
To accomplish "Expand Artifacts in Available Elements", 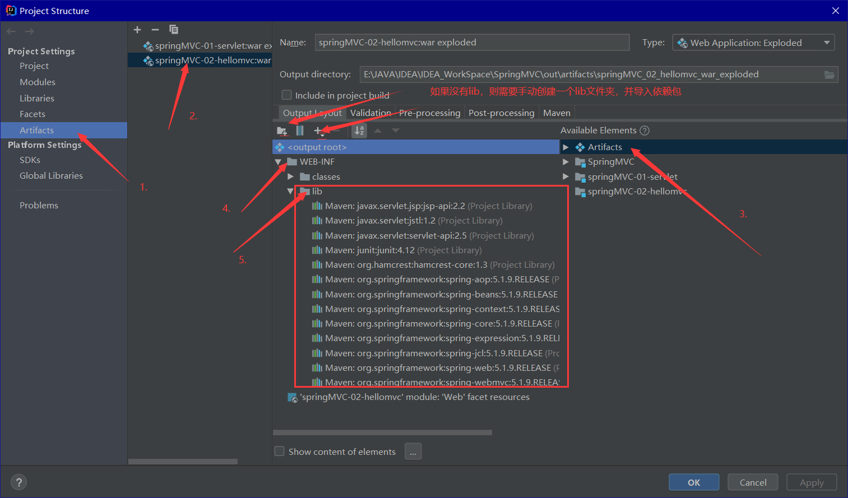I will (566, 147).
